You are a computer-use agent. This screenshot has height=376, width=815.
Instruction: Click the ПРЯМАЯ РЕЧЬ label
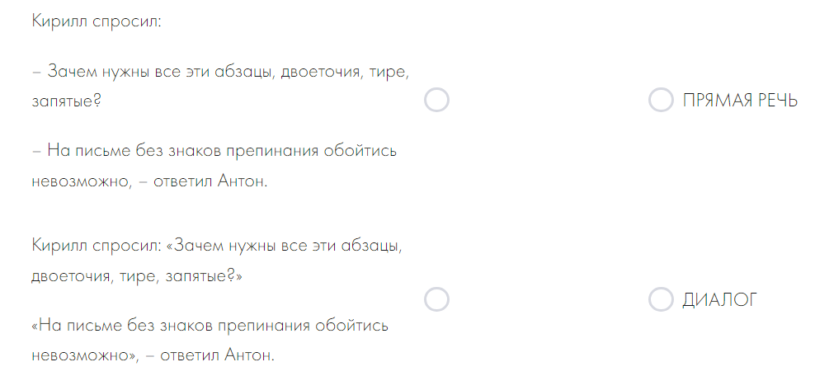coord(740,101)
